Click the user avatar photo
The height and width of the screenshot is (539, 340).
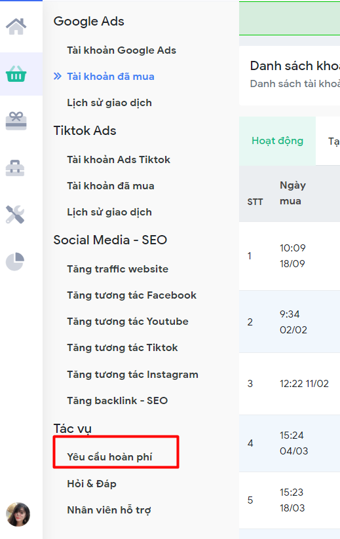coord(18,514)
